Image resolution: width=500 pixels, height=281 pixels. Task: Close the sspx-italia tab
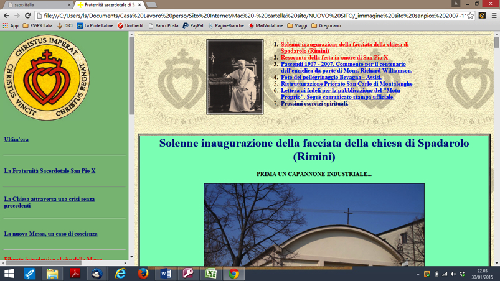point(69,5)
